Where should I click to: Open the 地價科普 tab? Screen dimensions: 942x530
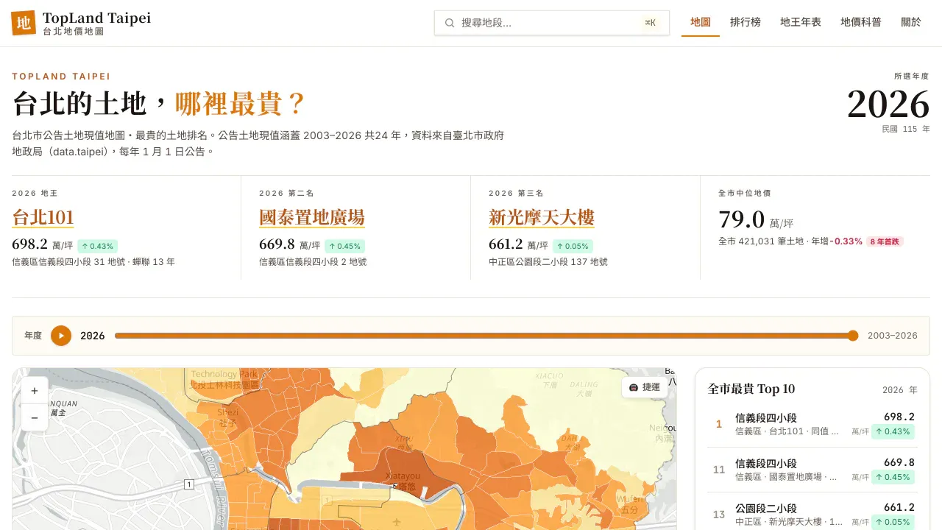click(x=861, y=22)
